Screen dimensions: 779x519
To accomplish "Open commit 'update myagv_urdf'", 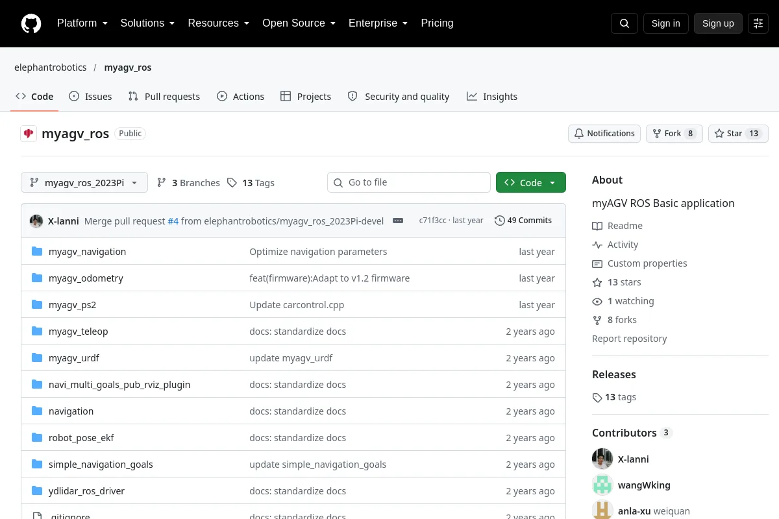I will [x=291, y=358].
